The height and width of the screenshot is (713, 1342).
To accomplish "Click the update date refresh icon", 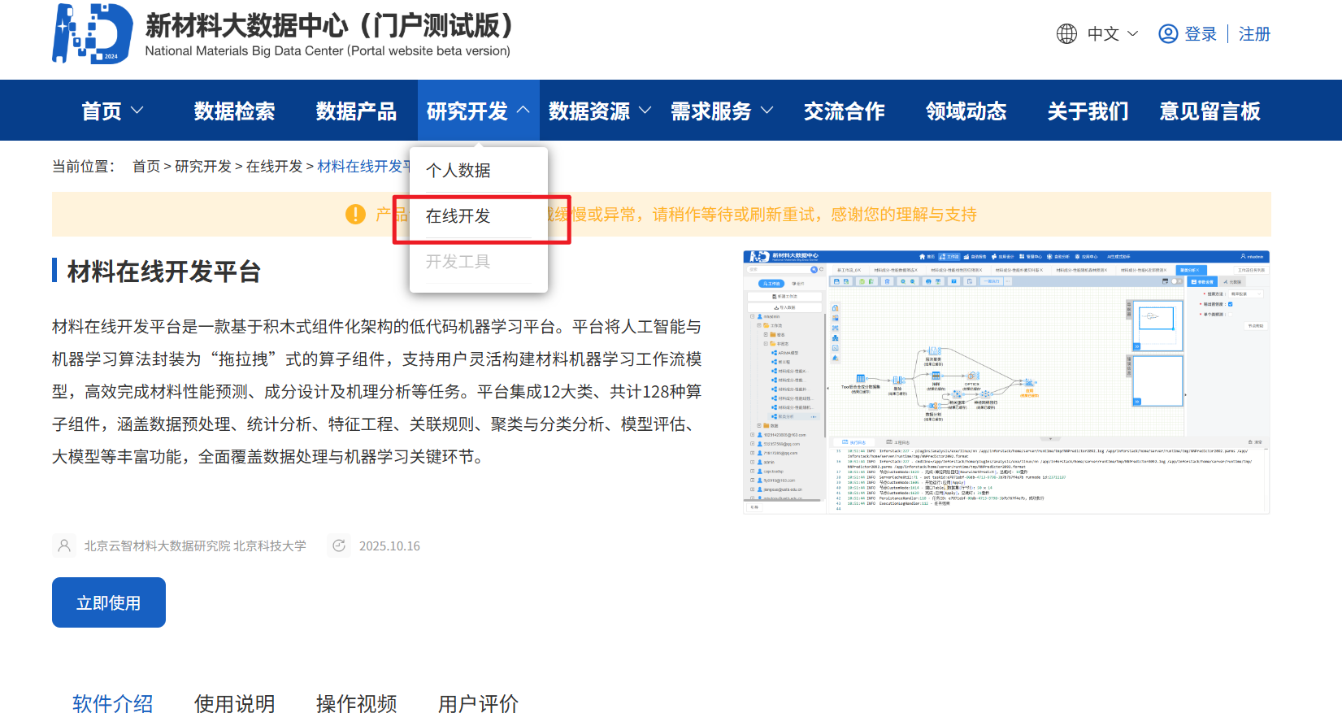I will point(339,546).
